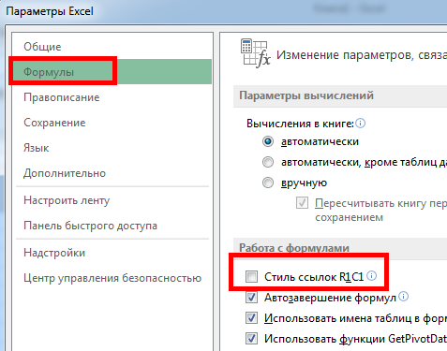Select вручную calculation mode
447x351 pixels.
(268, 183)
